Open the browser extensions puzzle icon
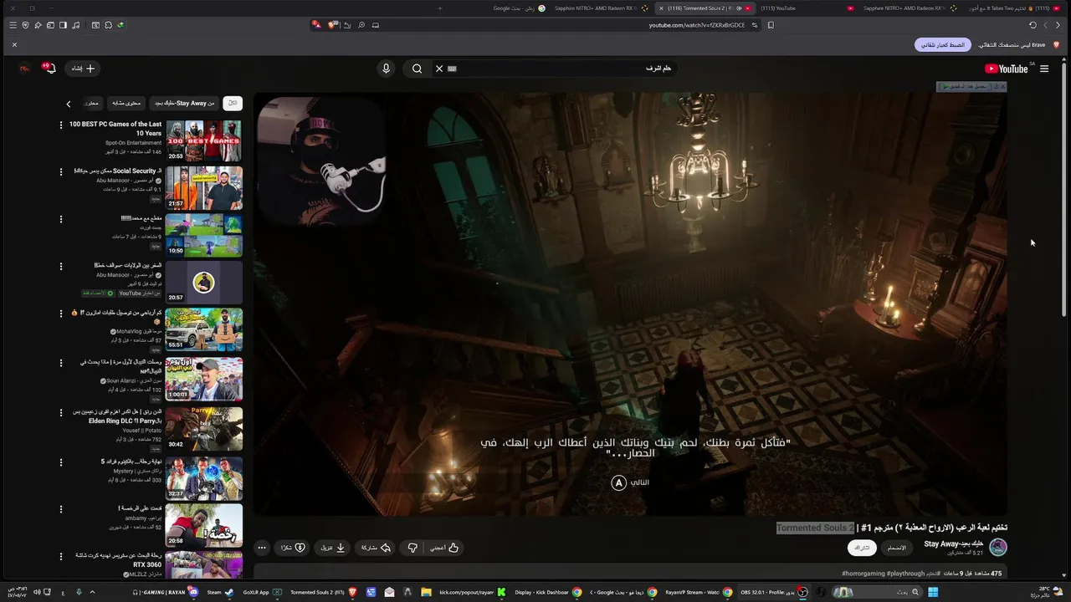 pyautogui.click(x=108, y=25)
